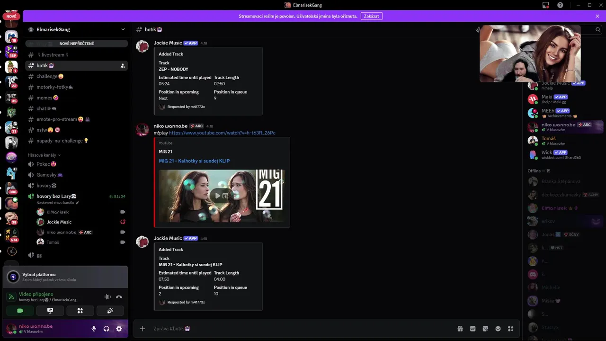Open sticker picker
This screenshot has width=606, height=341.
tap(485, 329)
